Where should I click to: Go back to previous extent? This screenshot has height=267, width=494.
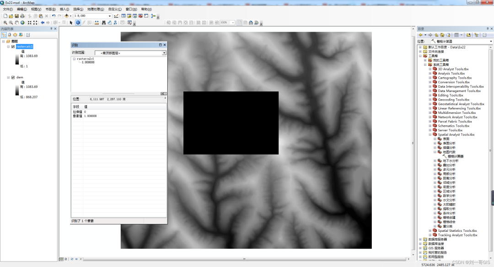tap(43, 23)
